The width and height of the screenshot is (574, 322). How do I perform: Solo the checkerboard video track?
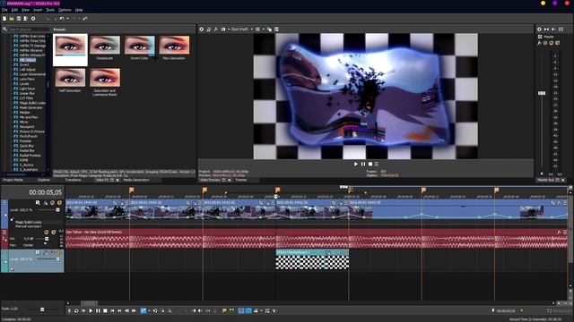pos(59,252)
